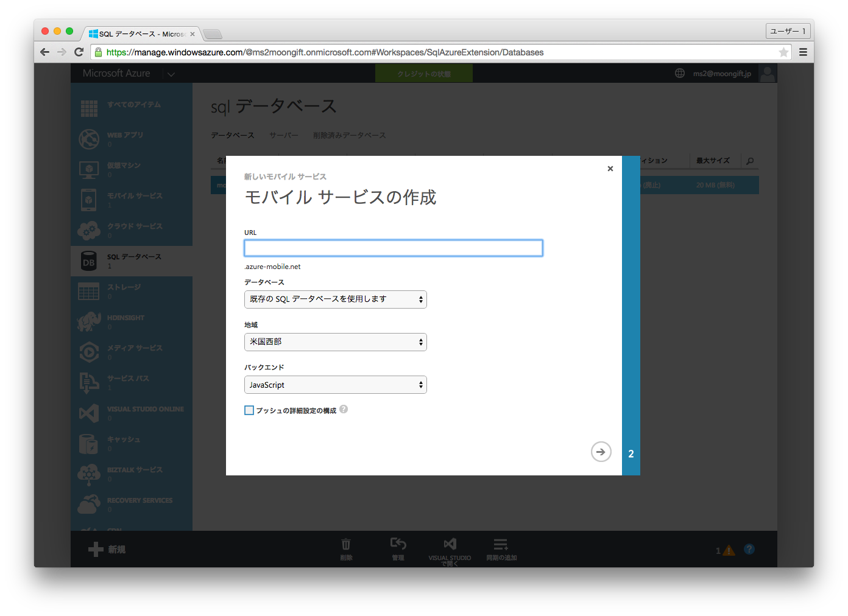Reload the page in the browser

(x=79, y=52)
